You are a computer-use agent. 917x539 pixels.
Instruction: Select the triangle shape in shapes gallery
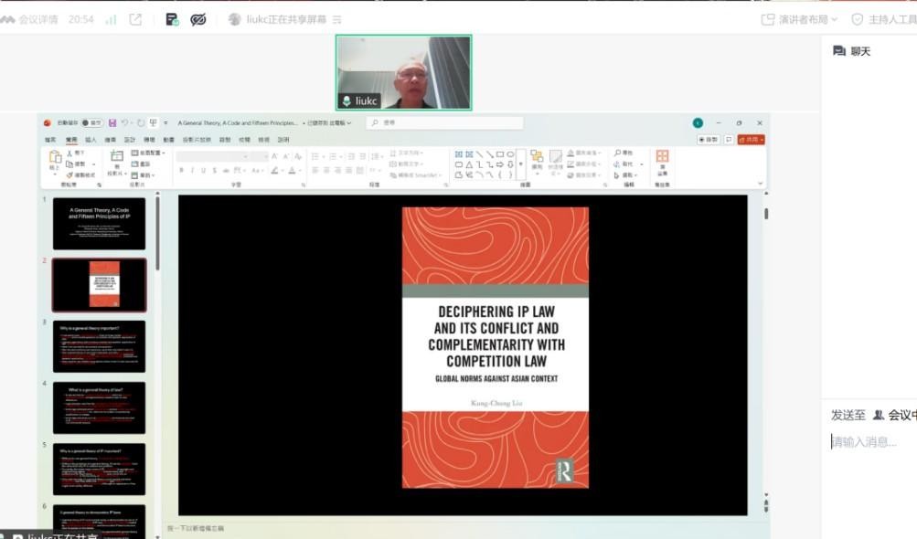coord(469,164)
